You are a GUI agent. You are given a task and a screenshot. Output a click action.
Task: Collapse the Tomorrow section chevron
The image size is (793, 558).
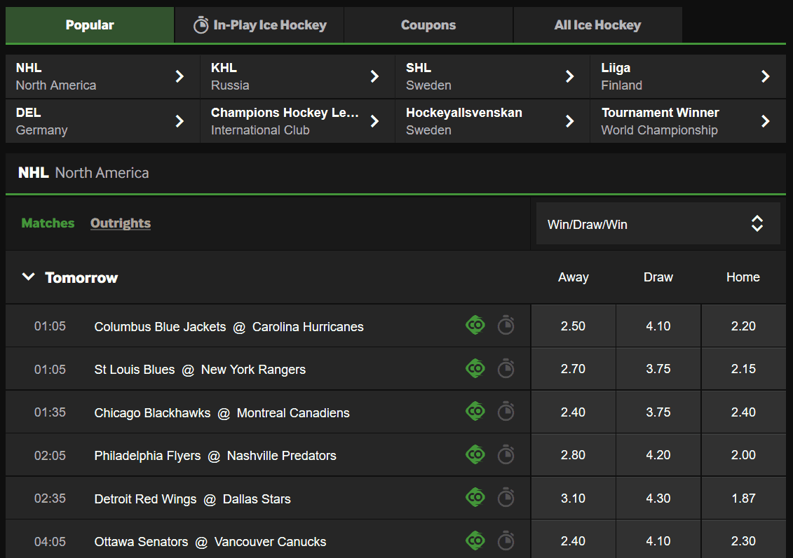click(x=28, y=277)
